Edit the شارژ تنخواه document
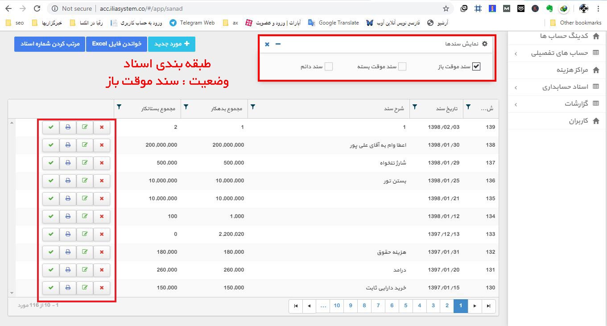The image size is (607, 326). (84, 163)
